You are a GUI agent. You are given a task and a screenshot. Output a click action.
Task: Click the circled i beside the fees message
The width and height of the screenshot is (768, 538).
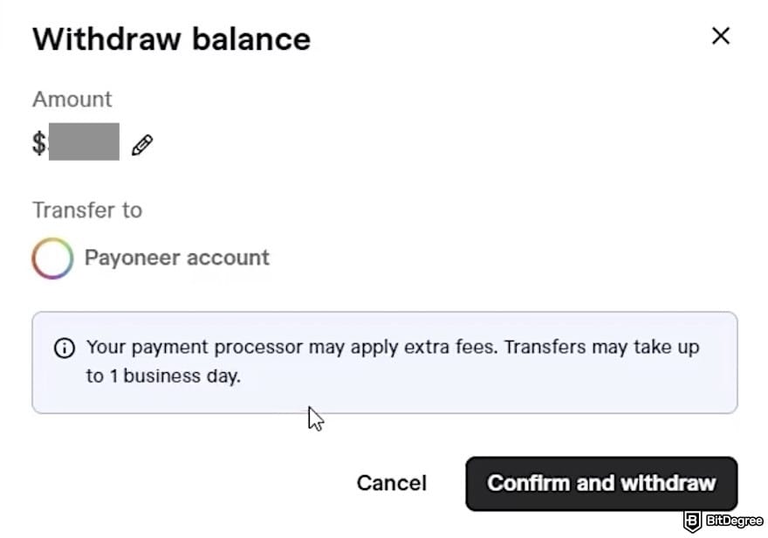[x=65, y=347]
